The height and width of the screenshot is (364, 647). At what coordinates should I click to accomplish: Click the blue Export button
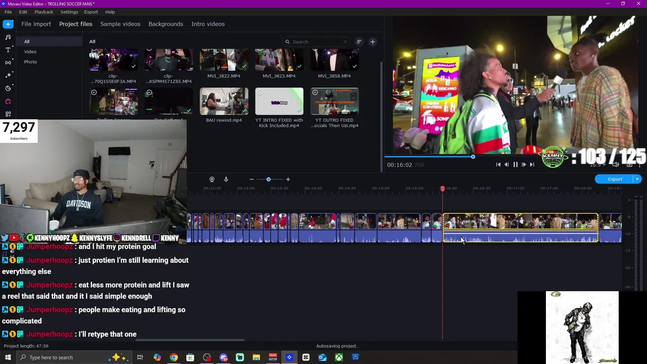point(615,179)
